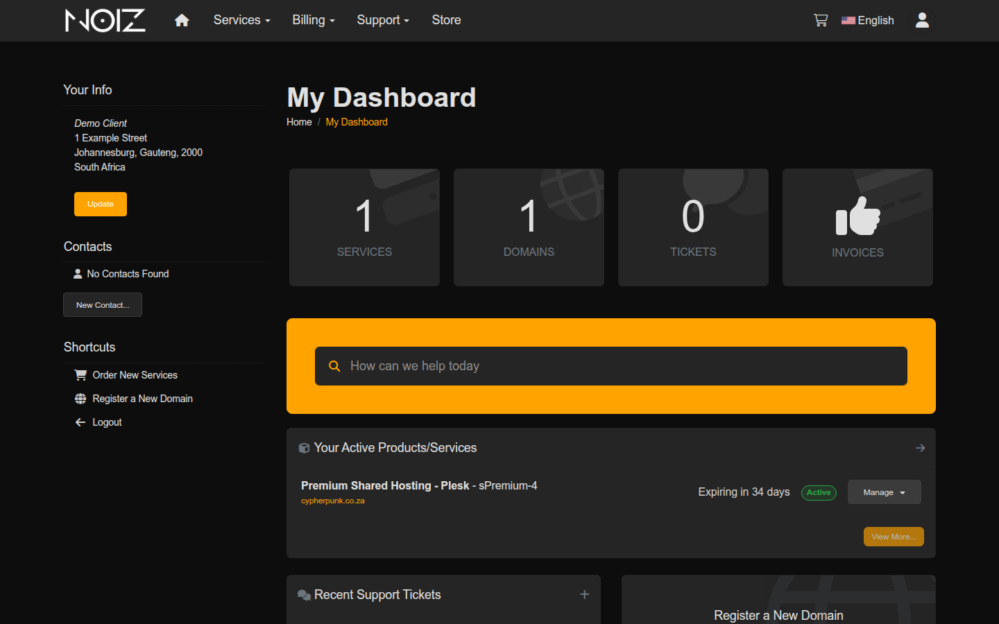Click the plus icon in Recent Support Tickets
Image resolution: width=999 pixels, height=624 pixels.
click(585, 595)
